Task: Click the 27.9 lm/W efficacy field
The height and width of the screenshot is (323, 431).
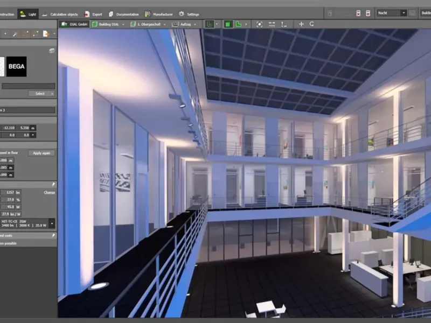Action: click(x=11, y=214)
